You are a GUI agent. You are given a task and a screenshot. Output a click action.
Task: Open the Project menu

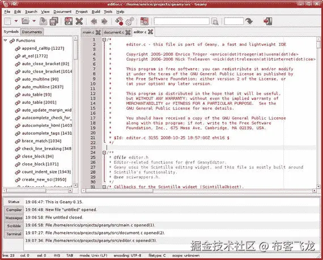click(82, 12)
